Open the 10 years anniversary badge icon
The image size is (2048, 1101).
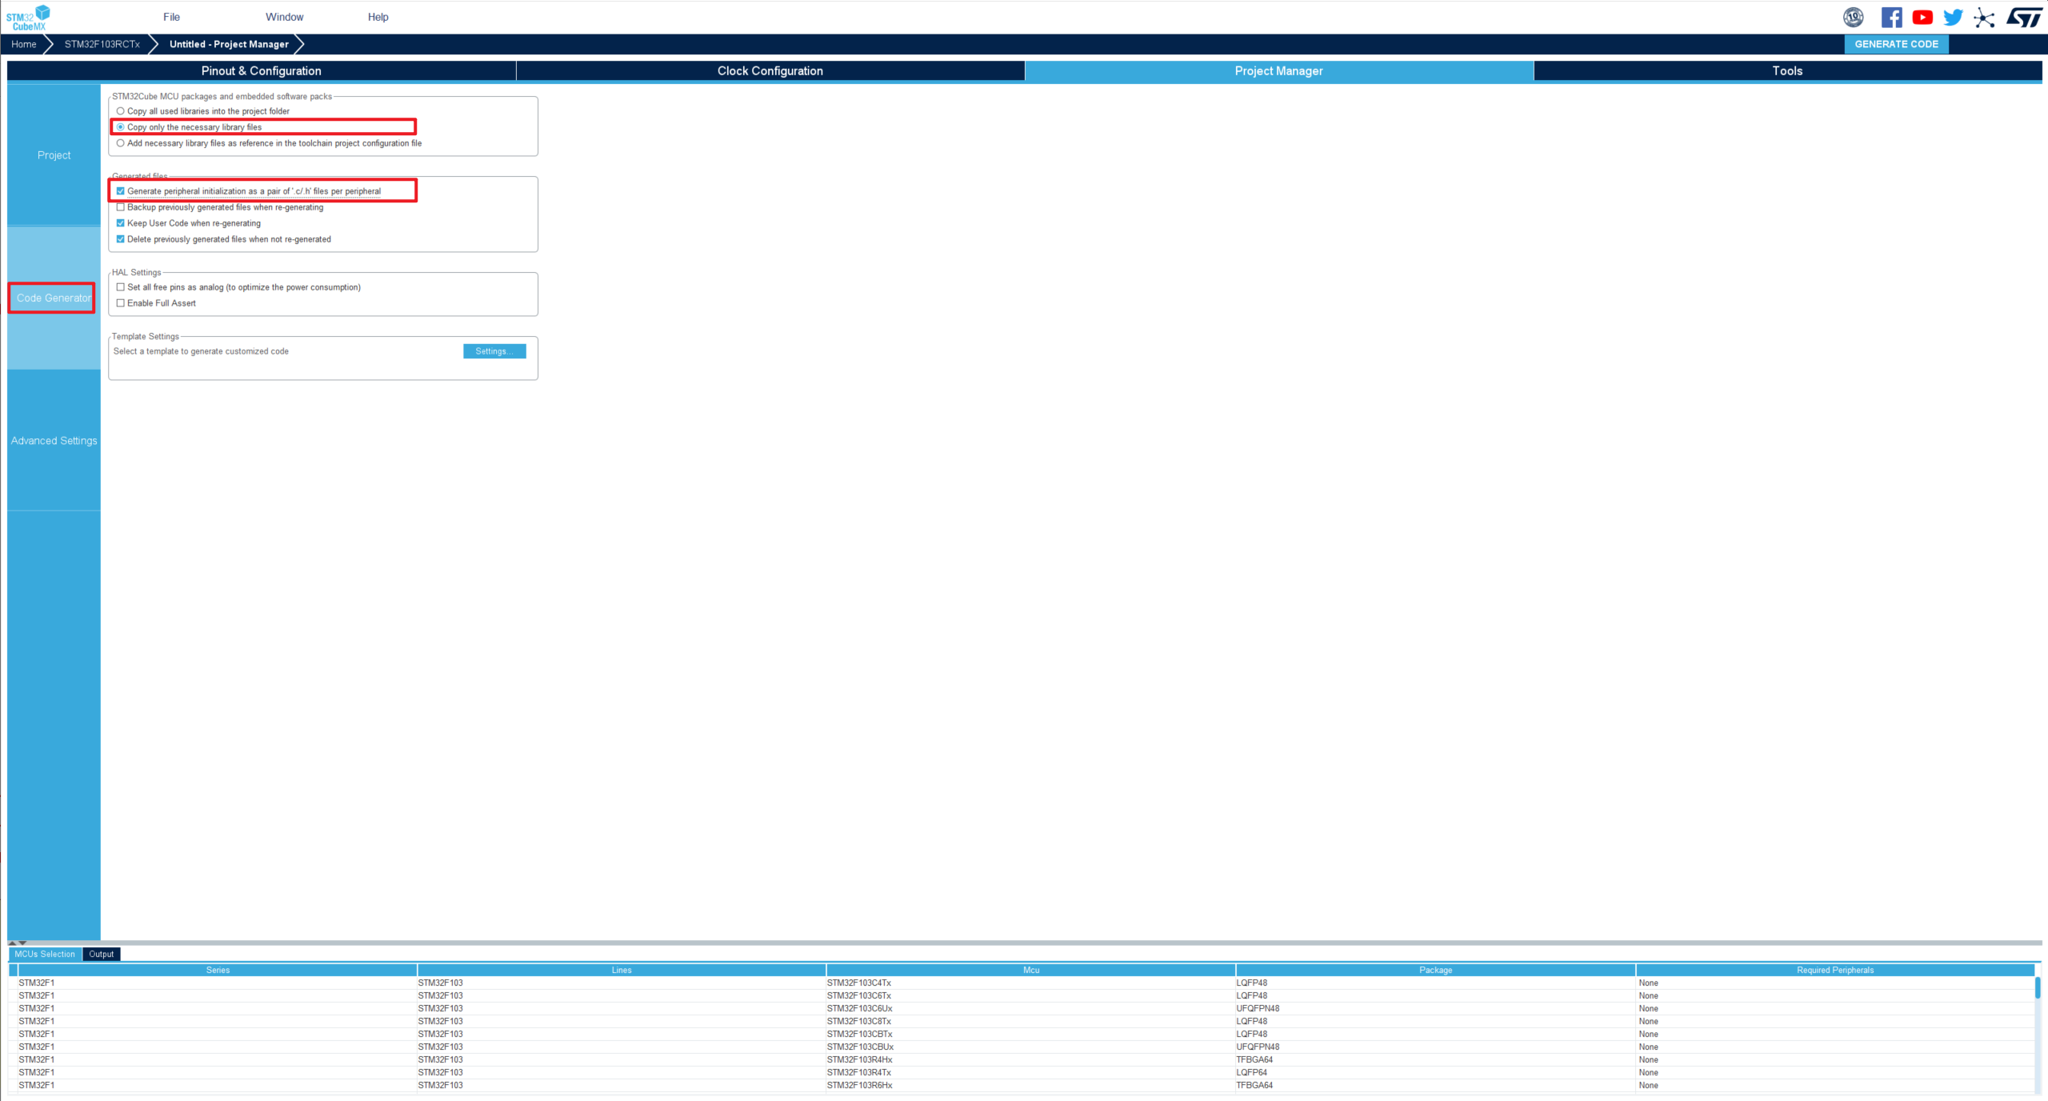coord(1853,17)
